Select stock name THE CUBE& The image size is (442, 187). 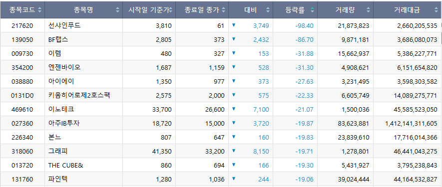tap(66, 166)
